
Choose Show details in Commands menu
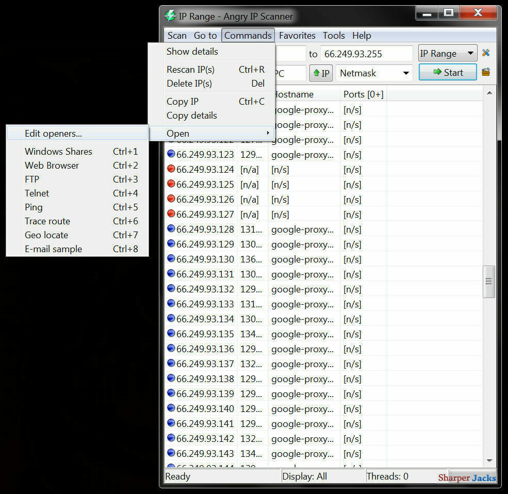pos(211,52)
